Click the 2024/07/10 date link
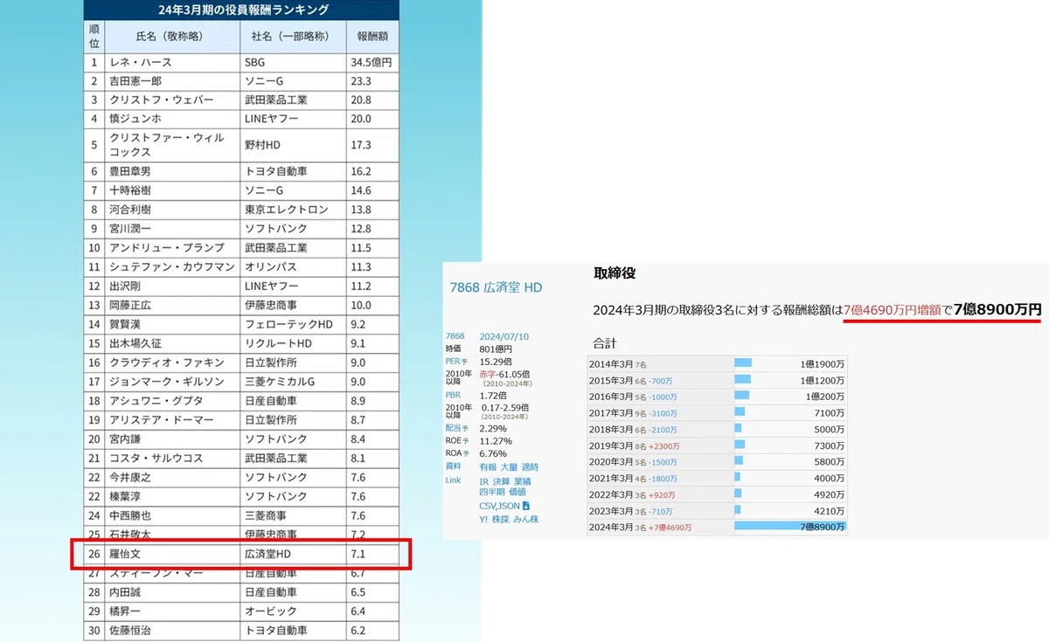This screenshot has width=1049, height=642. point(504,336)
